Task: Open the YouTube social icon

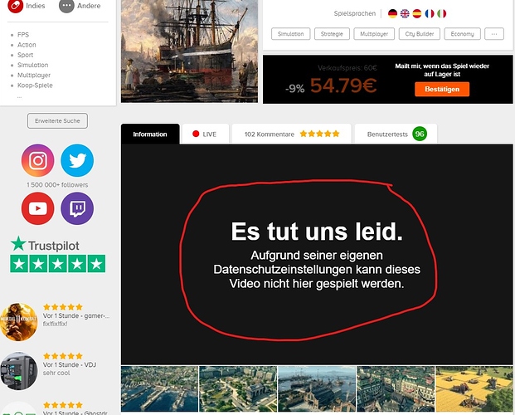Action: point(38,208)
